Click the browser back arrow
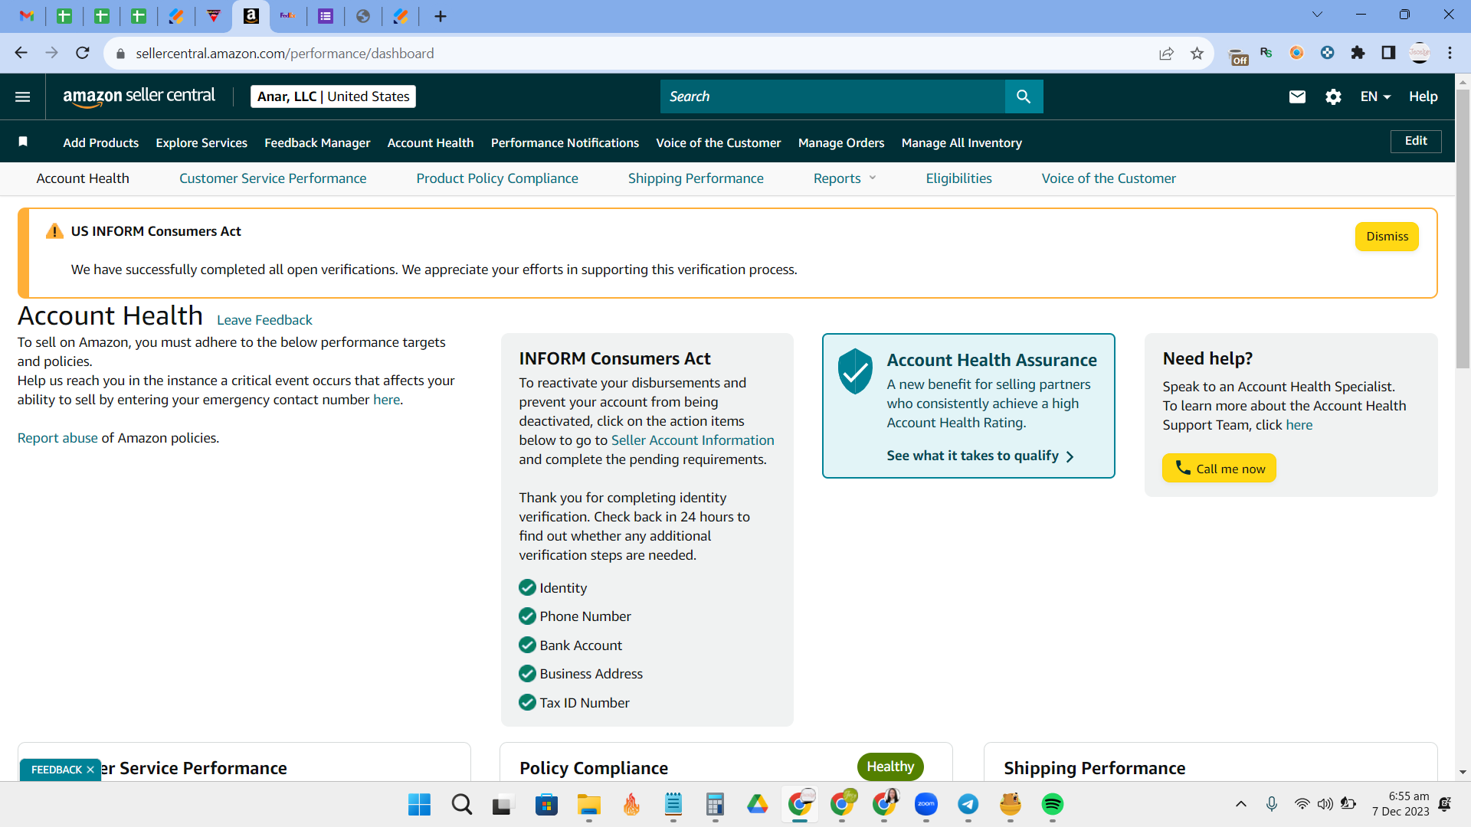The image size is (1471, 827). 21,53
